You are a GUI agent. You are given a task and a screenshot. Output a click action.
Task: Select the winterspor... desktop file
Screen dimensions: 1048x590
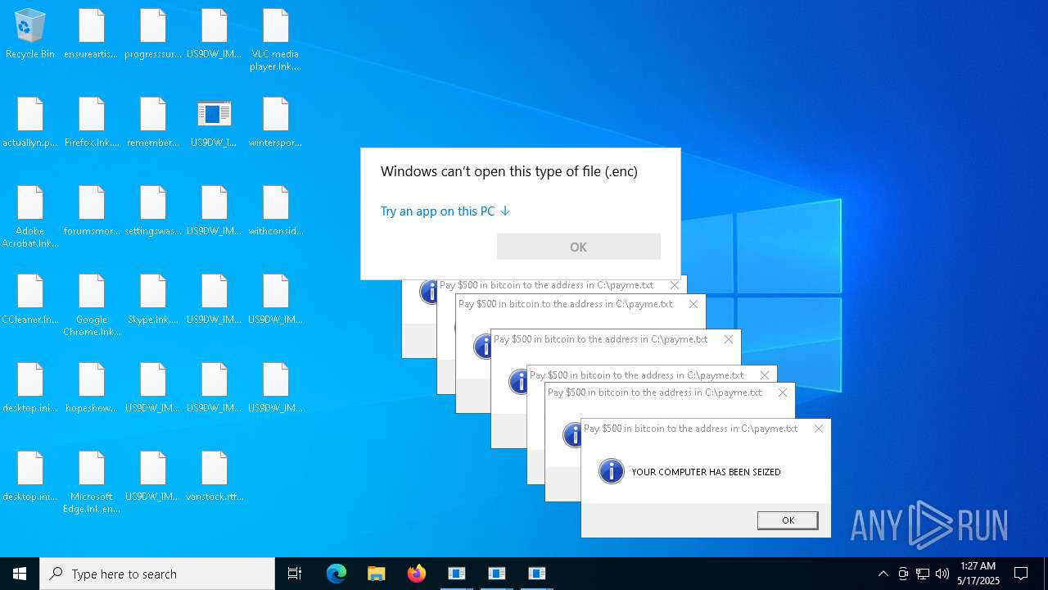click(x=276, y=123)
